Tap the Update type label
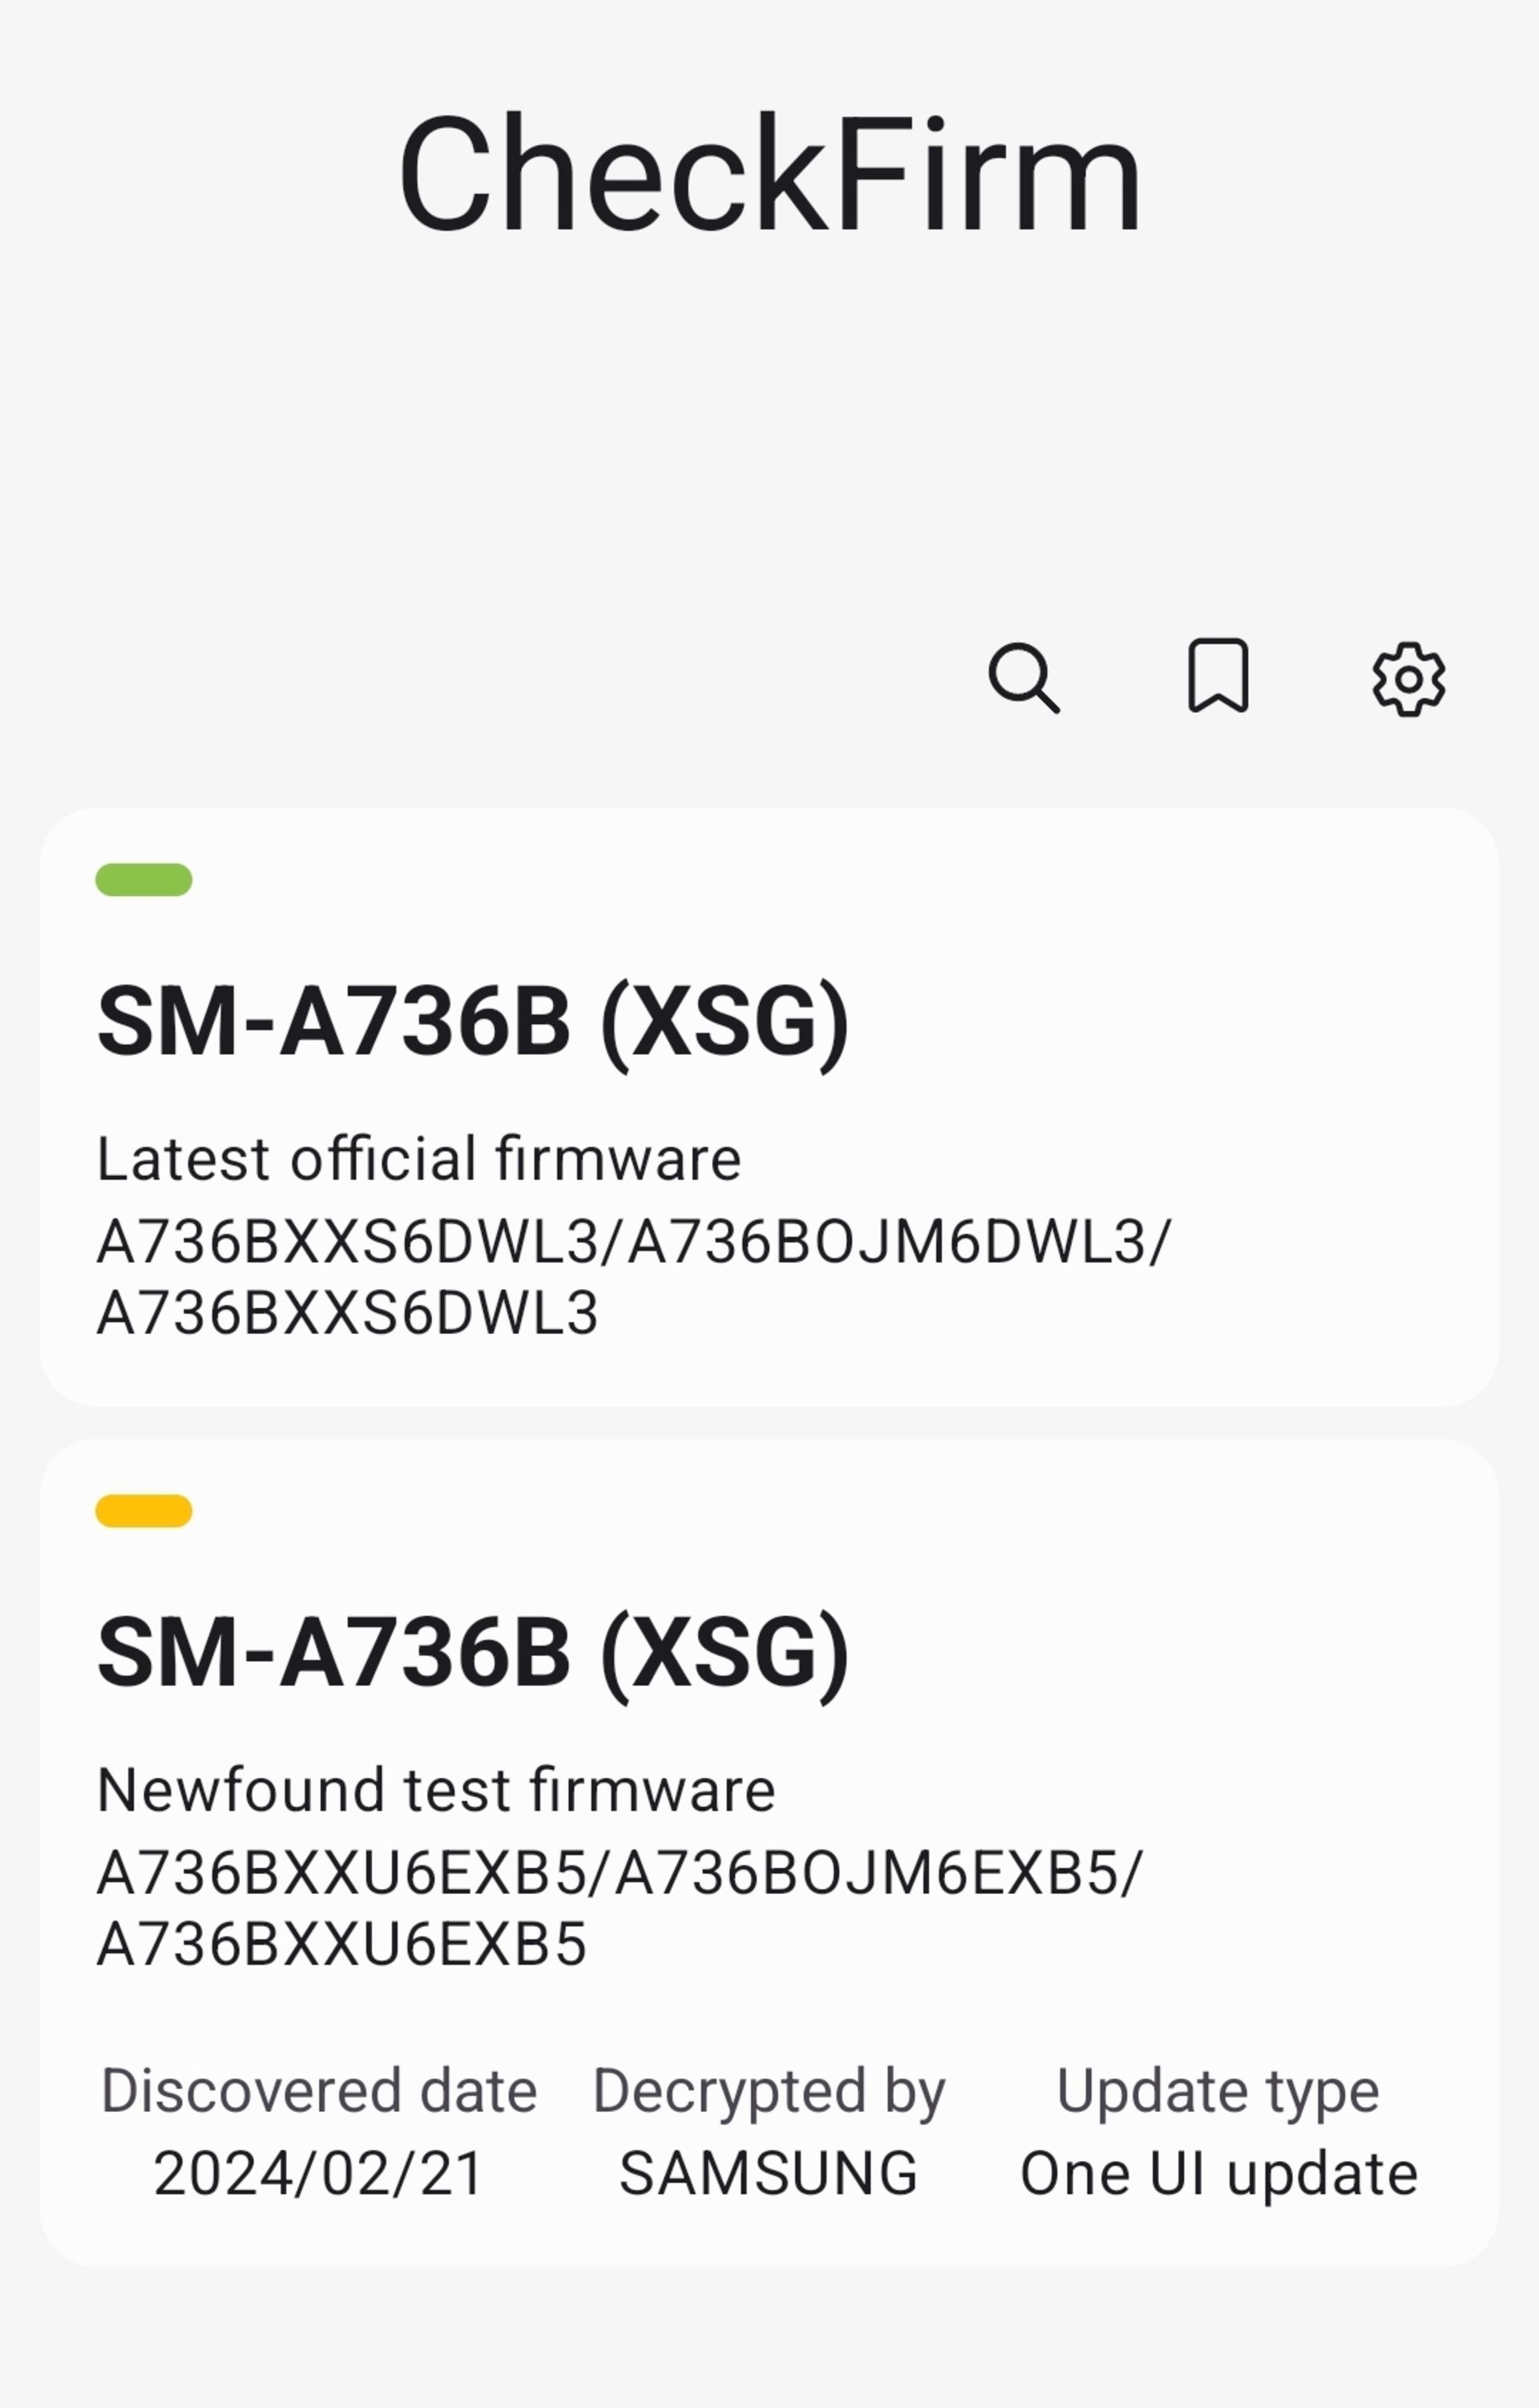This screenshot has width=1539, height=2408. click(1218, 2093)
